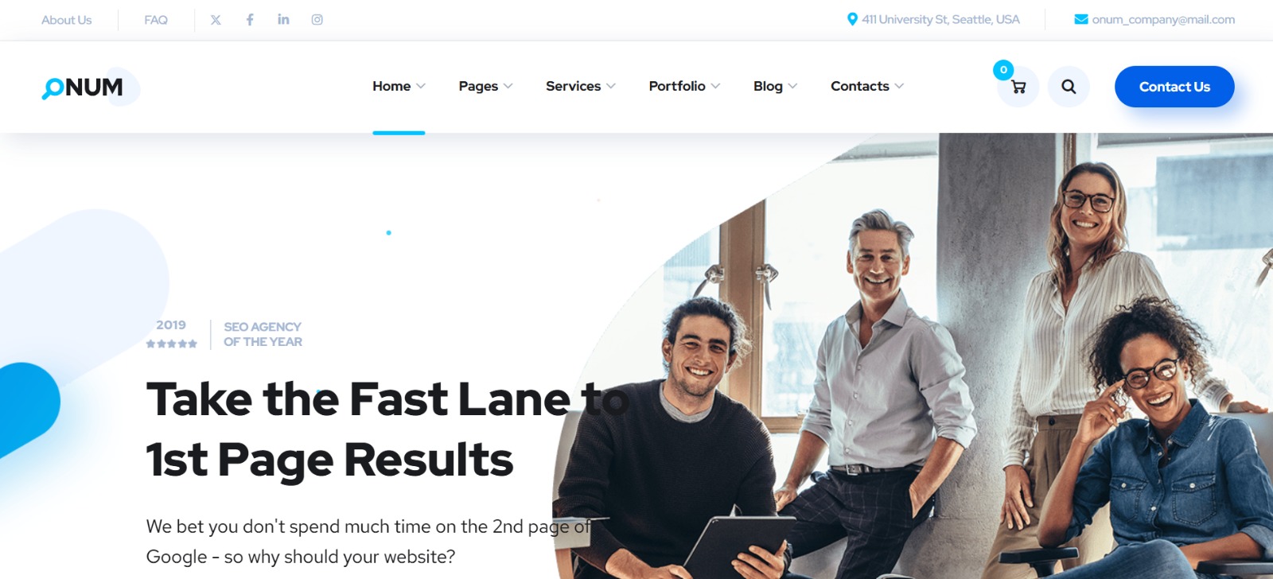Image resolution: width=1273 pixels, height=579 pixels.
Task: Expand the Blog dropdown arrow
Action: pos(792,86)
